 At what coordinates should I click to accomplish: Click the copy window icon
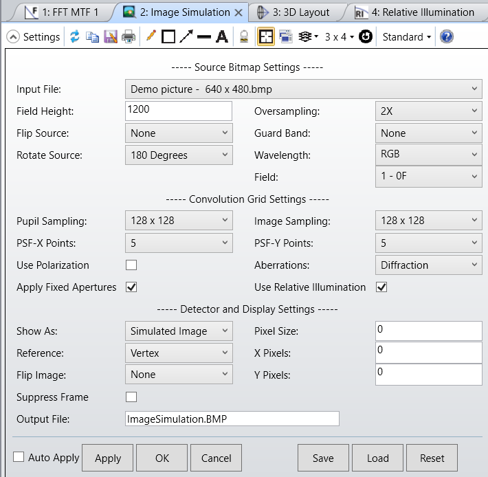[x=92, y=36]
